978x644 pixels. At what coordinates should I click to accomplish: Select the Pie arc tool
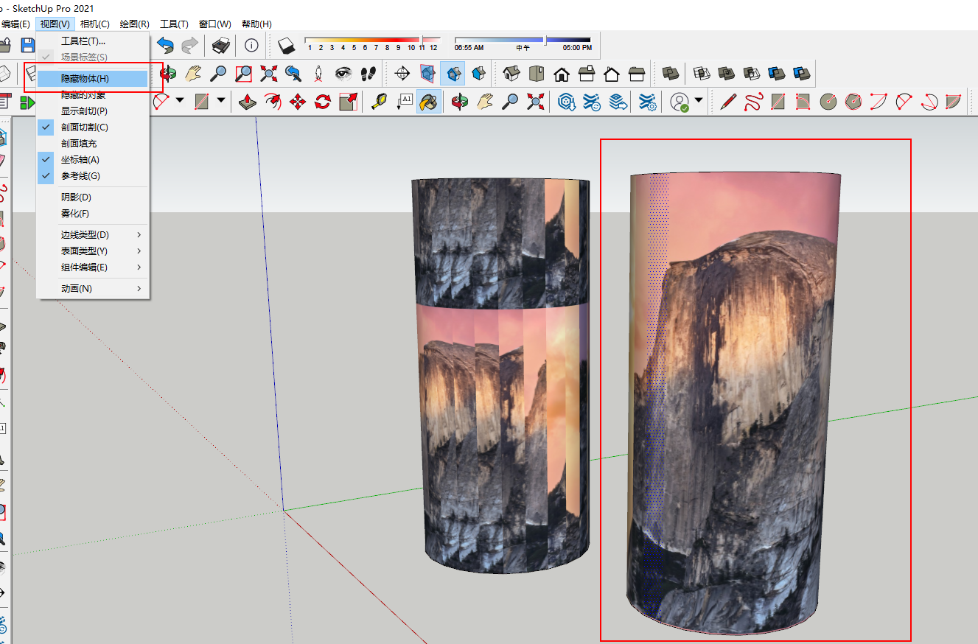[x=953, y=101]
